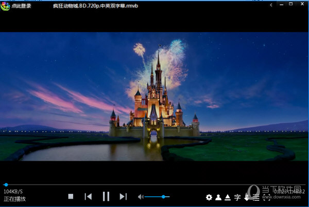Click the download arrow icon

click(247, 197)
